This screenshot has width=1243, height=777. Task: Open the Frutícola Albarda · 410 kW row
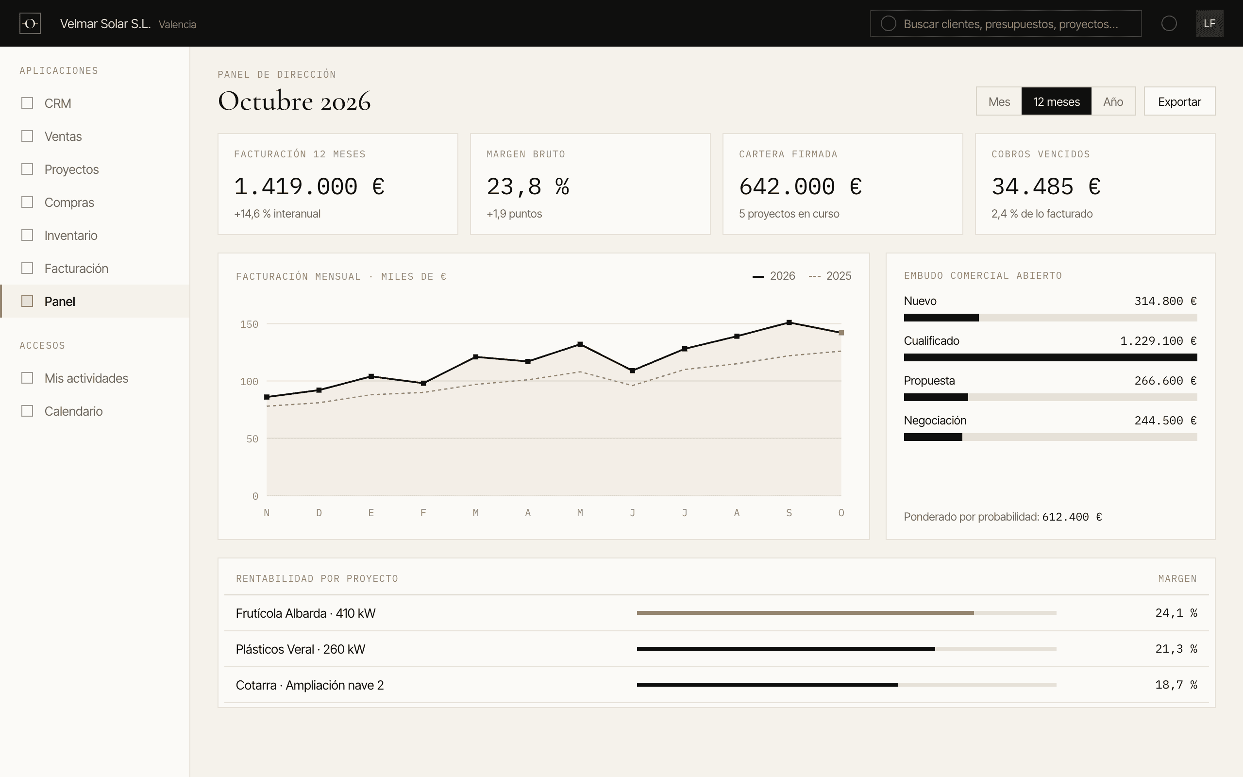tap(717, 613)
